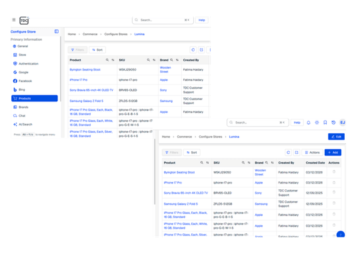Search SKU column in upper-left view

pyautogui.click(x=148, y=60)
